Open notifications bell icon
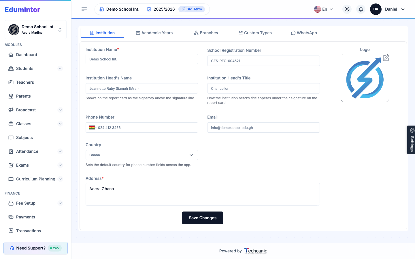415x259 pixels. coord(361,9)
